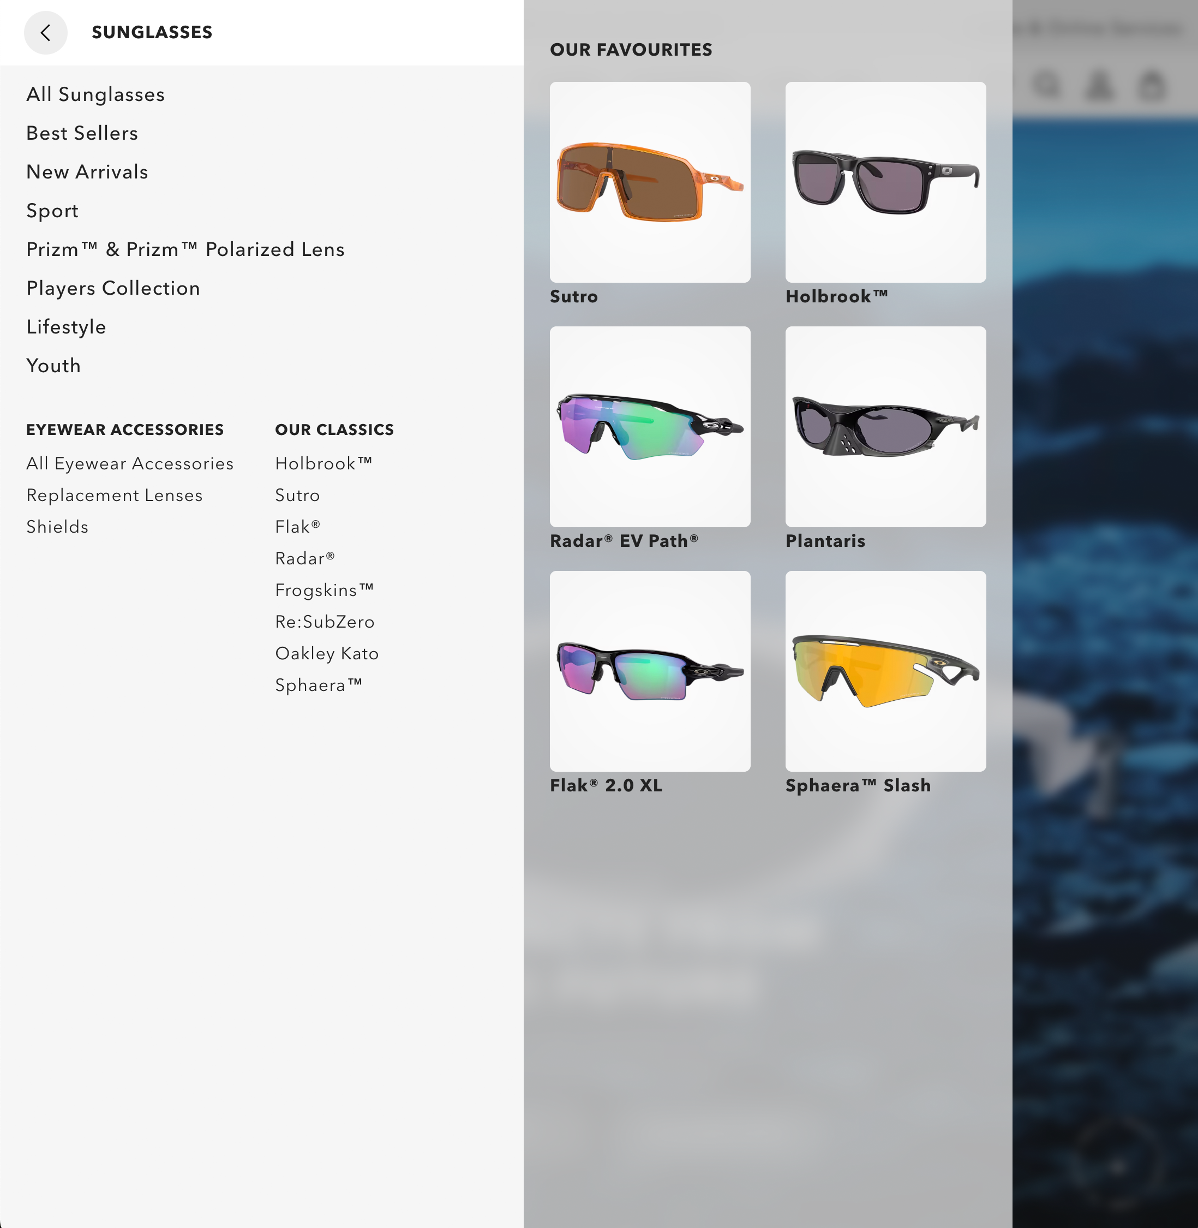This screenshot has width=1198, height=1228.
Task: Open All Sunglasses
Action: point(95,94)
